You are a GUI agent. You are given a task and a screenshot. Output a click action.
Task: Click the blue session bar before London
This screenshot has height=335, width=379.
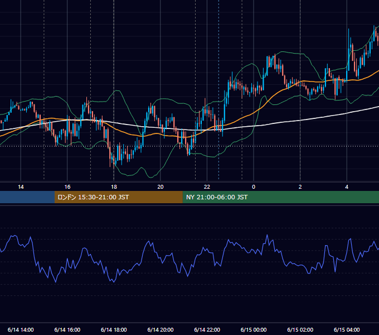[27, 197]
